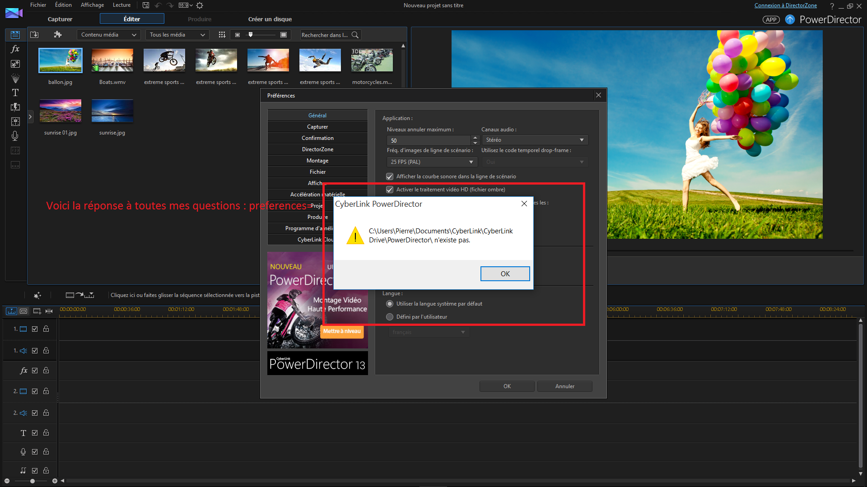867x487 pixels.
Task: Open the 'Contenu média' dropdown
Action: pos(108,35)
